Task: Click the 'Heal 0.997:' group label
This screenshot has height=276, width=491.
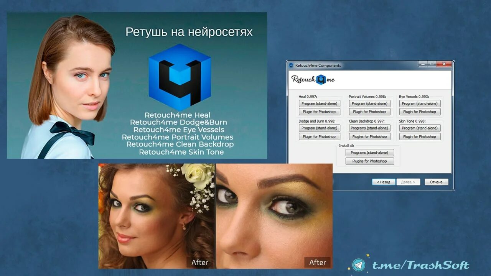Action: [308, 97]
